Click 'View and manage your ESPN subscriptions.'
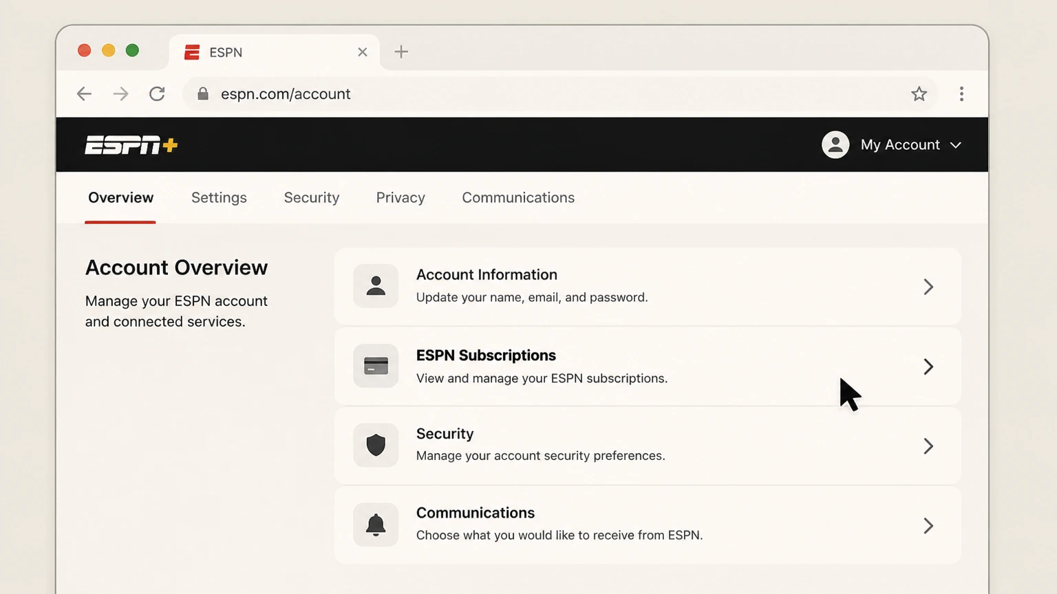 pos(542,378)
